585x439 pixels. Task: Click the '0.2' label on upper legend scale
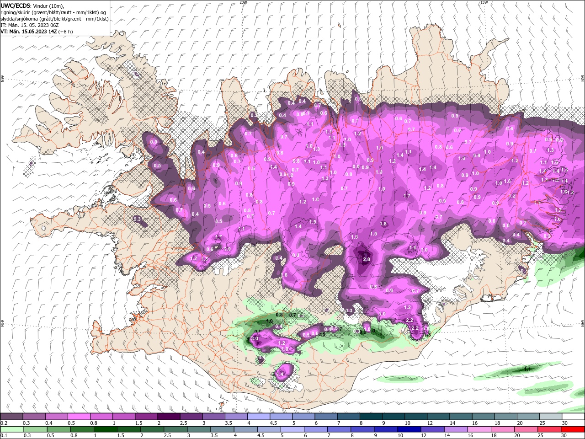pos(4,423)
